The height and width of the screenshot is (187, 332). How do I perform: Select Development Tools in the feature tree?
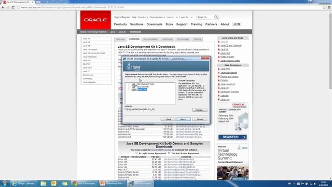click(x=146, y=84)
